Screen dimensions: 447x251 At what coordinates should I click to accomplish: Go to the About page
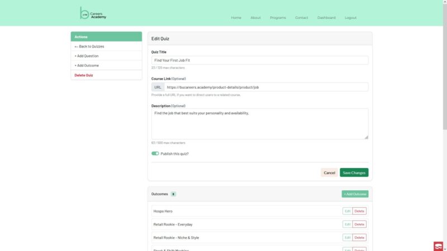255,18
